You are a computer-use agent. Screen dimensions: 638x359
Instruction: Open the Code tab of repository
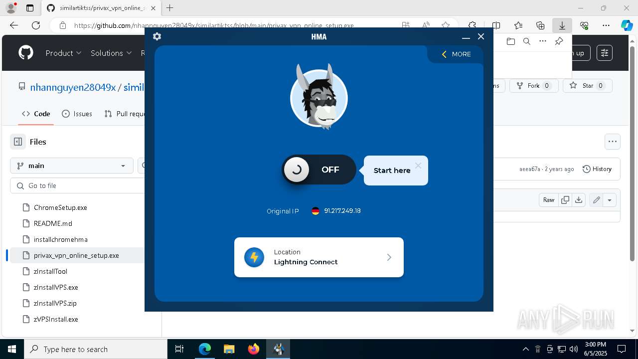35,114
